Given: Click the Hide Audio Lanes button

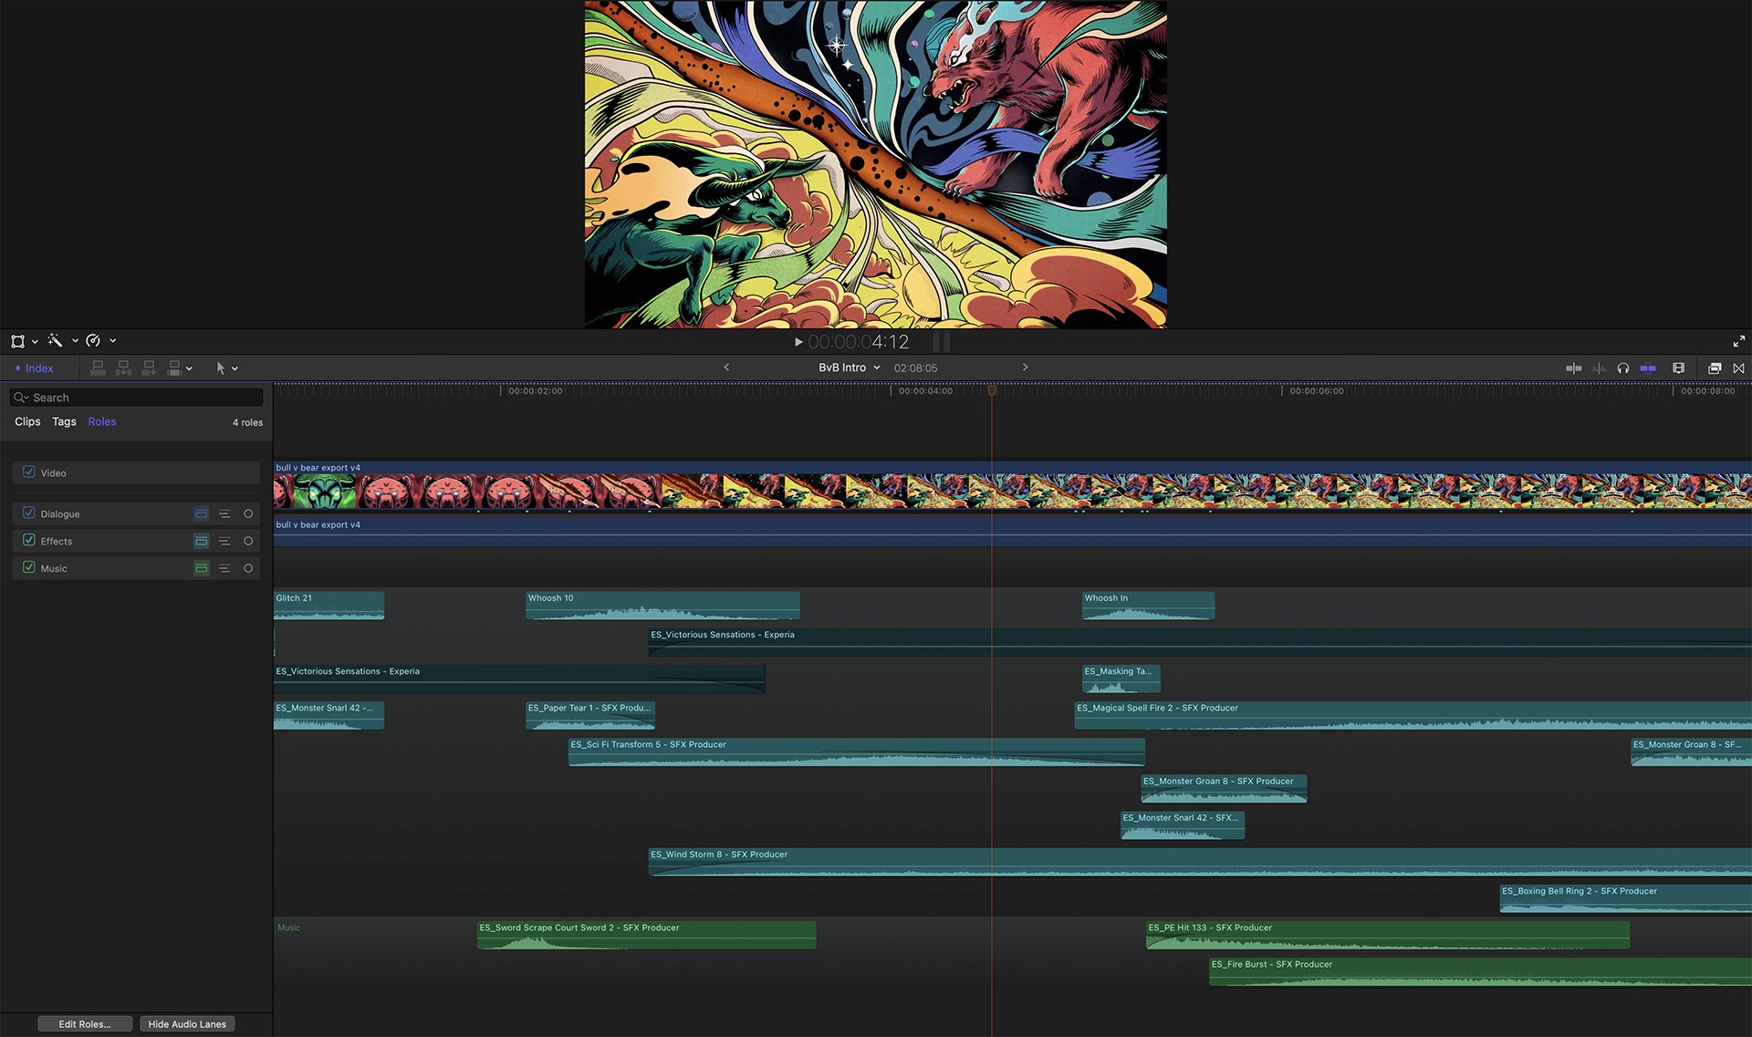Looking at the screenshot, I should (x=187, y=1024).
